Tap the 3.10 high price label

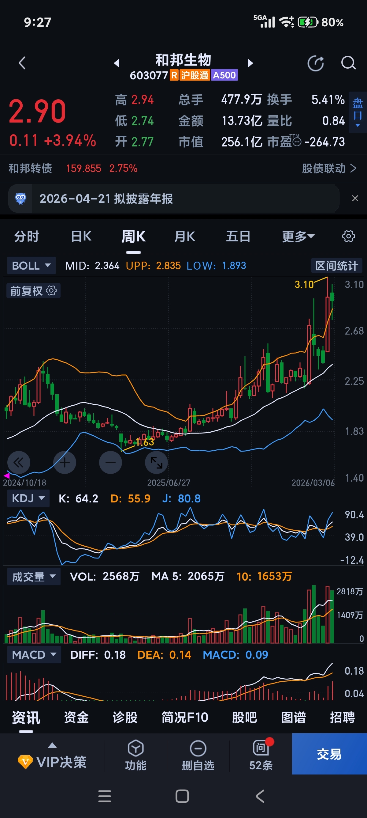304,285
